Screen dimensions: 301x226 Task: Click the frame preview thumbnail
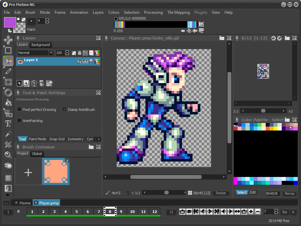(x=263, y=71)
